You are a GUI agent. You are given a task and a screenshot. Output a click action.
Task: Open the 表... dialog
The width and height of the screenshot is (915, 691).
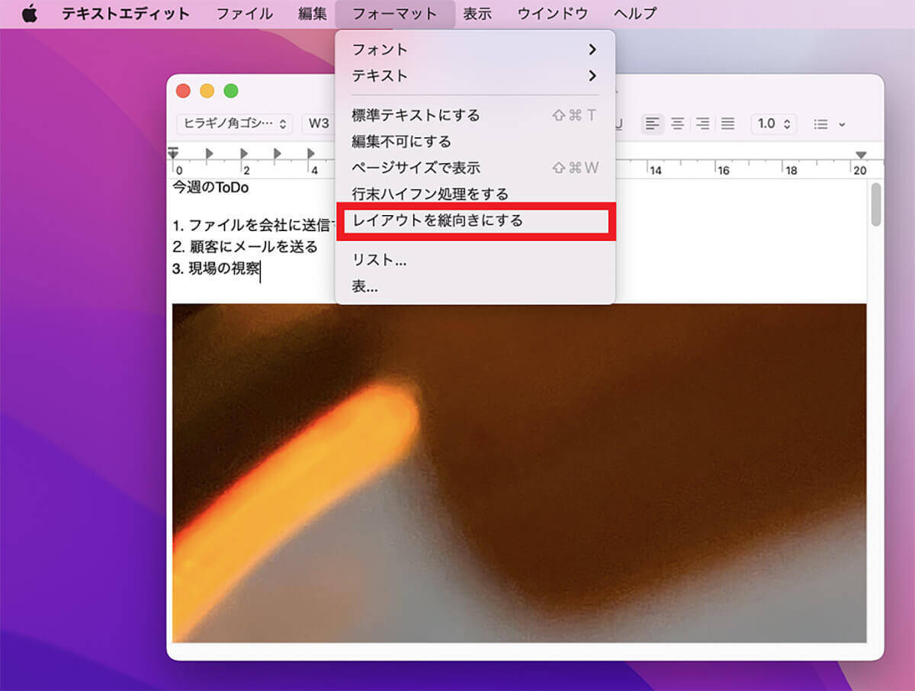click(x=475, y=286)
